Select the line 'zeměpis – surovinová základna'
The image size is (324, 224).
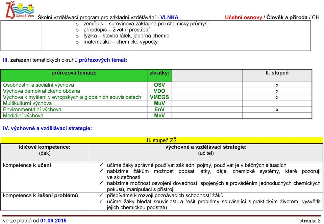click(146, 24)
